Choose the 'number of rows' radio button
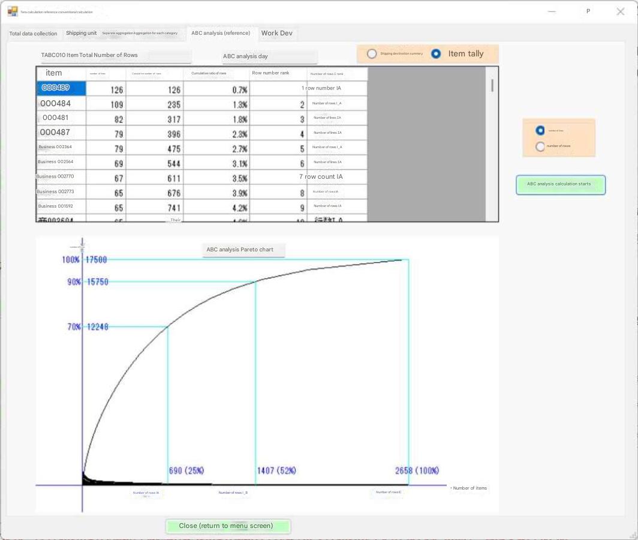The image size is (638, 540). [x=540, y=146]
